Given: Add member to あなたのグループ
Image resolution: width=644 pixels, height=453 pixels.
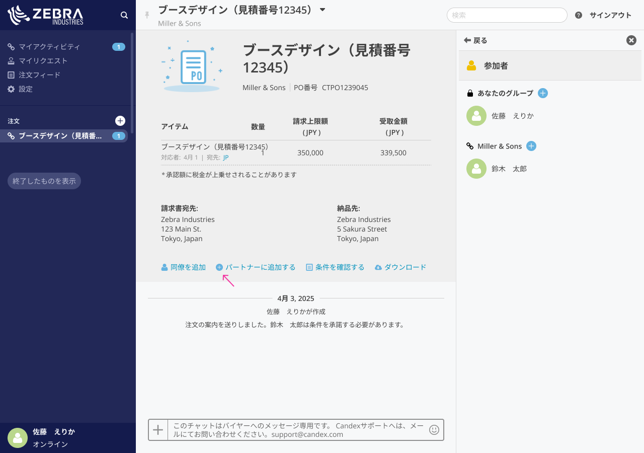Looking at the screenshot, I should click(543, 93).
